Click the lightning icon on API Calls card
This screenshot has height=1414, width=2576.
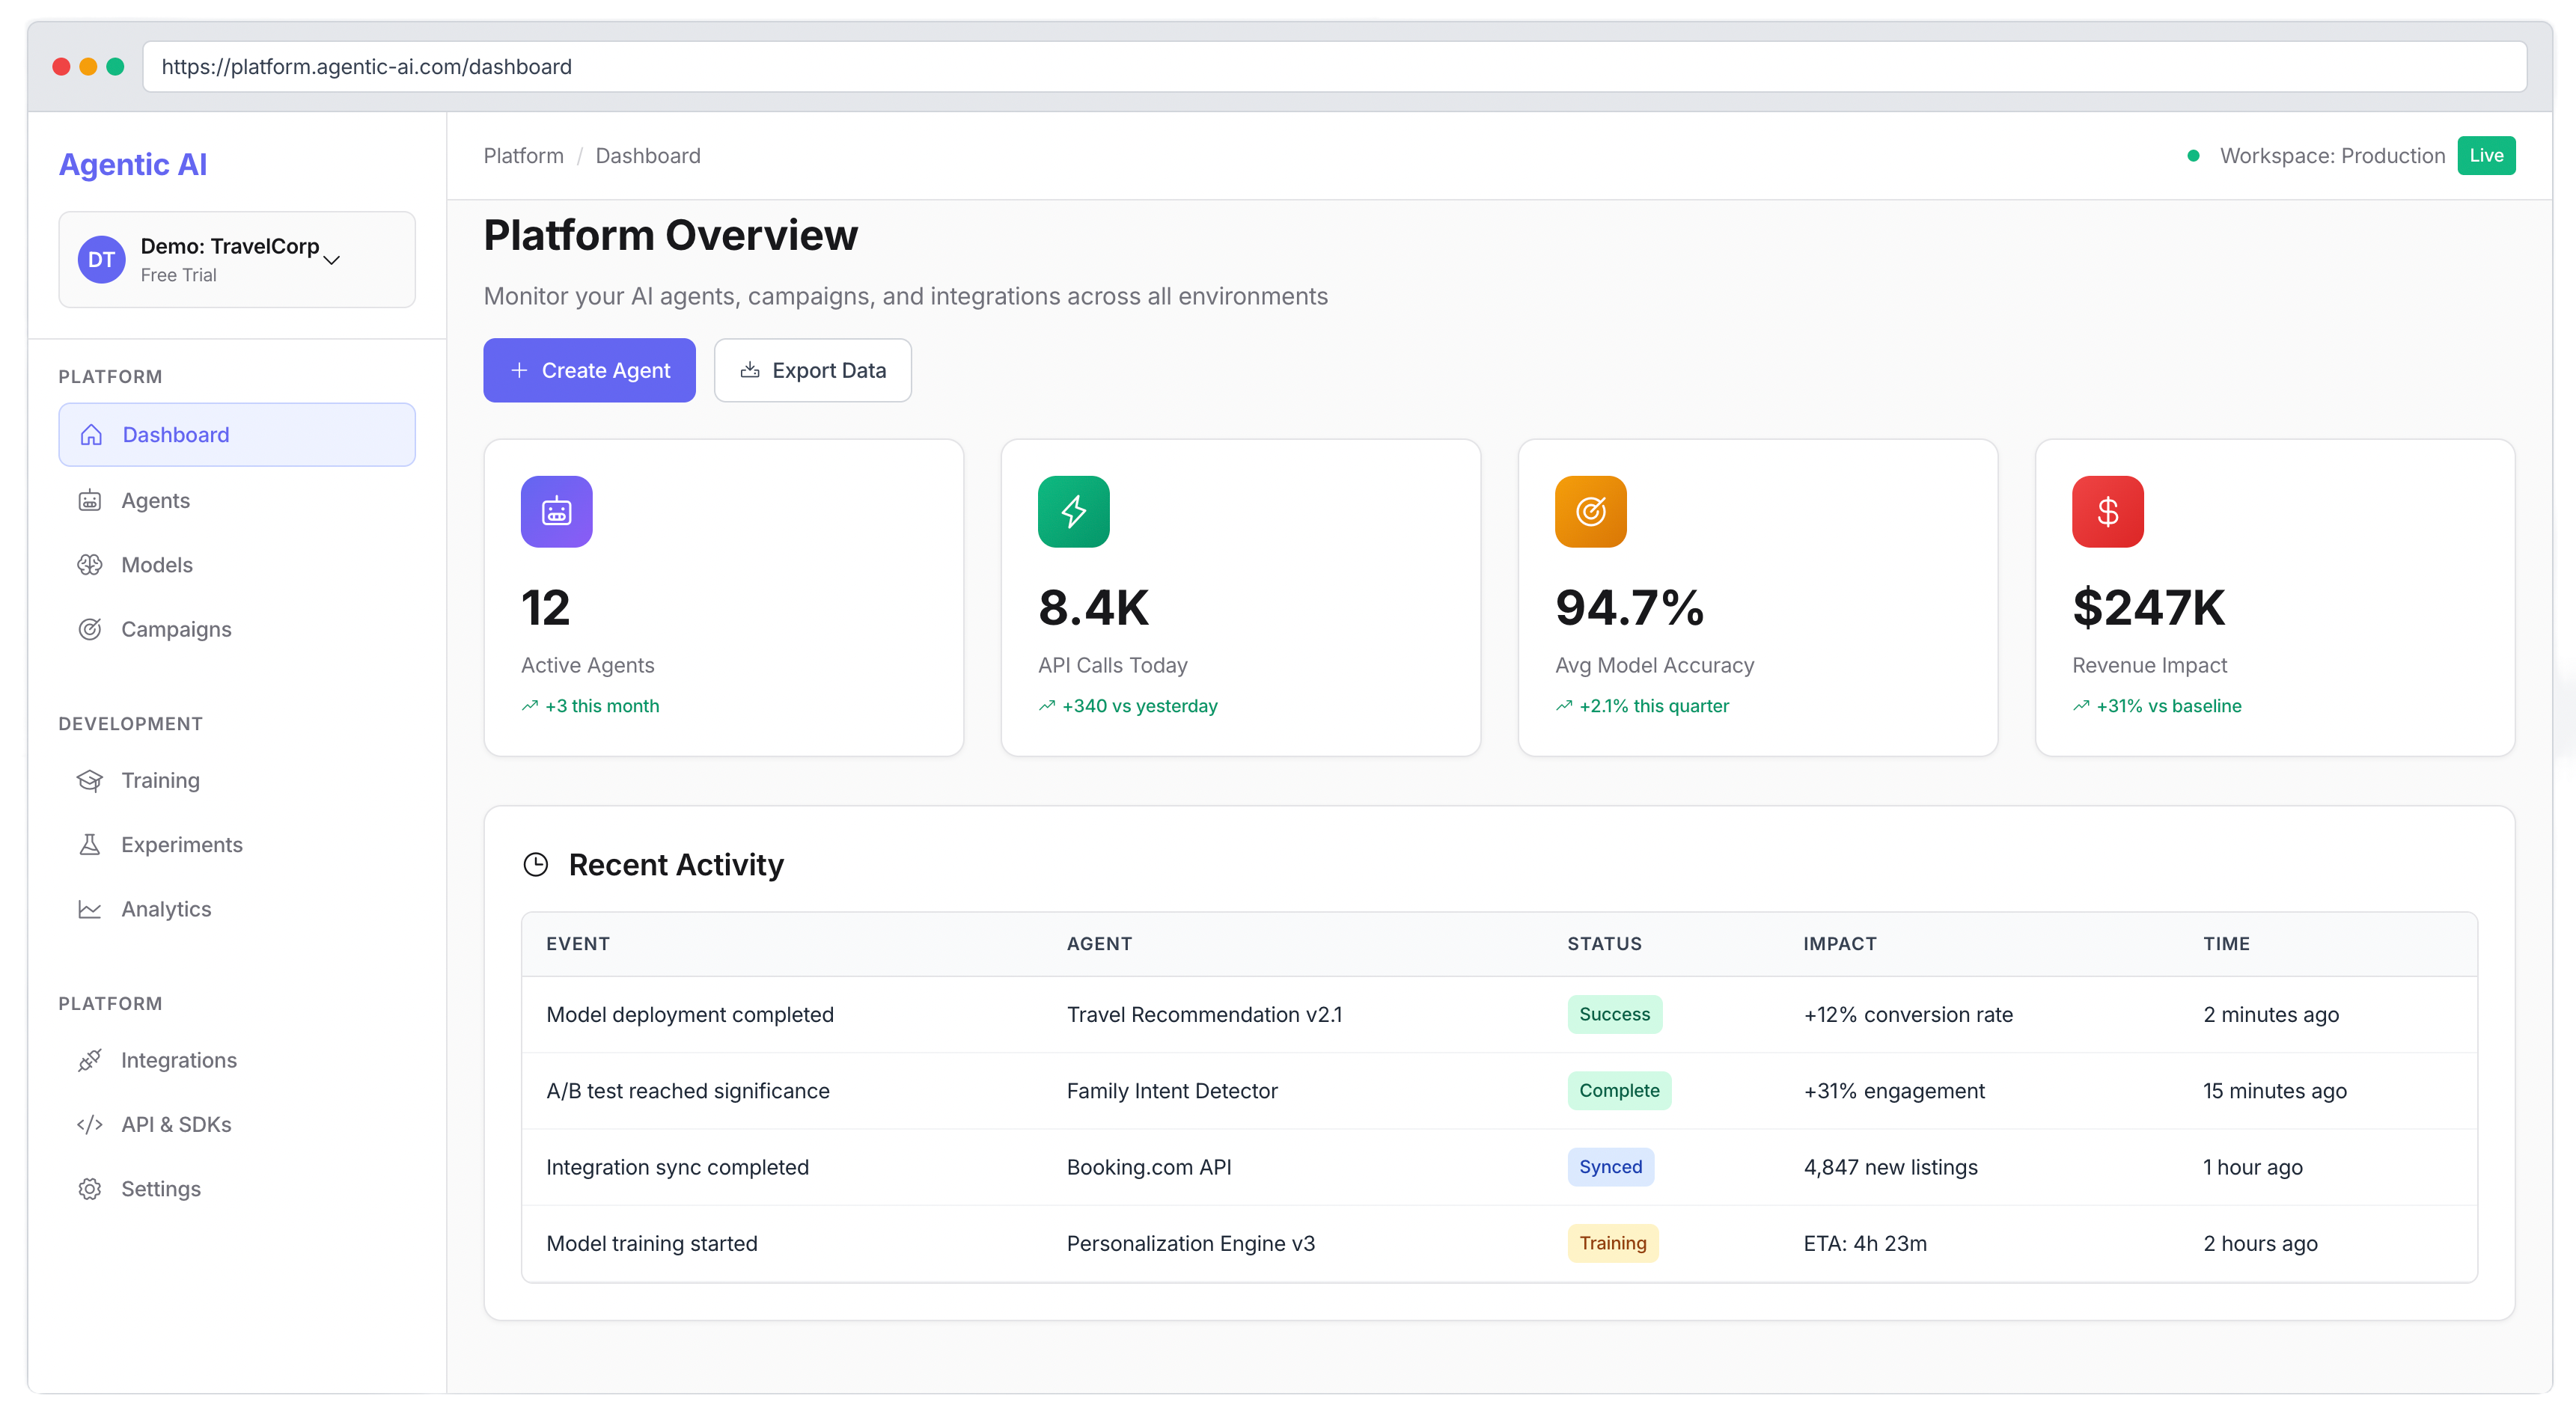1073,511
